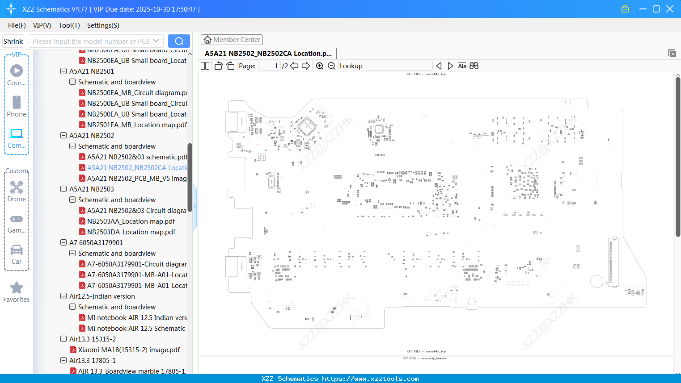This screenshot has height=383, width=681.
Task: Collapse the A5A21 NB2502 tree node
Action: coord(63,135)
